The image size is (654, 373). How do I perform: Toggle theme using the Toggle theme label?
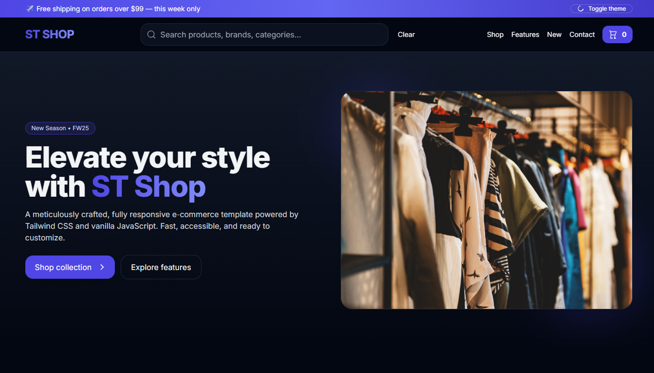click(607, 9)
